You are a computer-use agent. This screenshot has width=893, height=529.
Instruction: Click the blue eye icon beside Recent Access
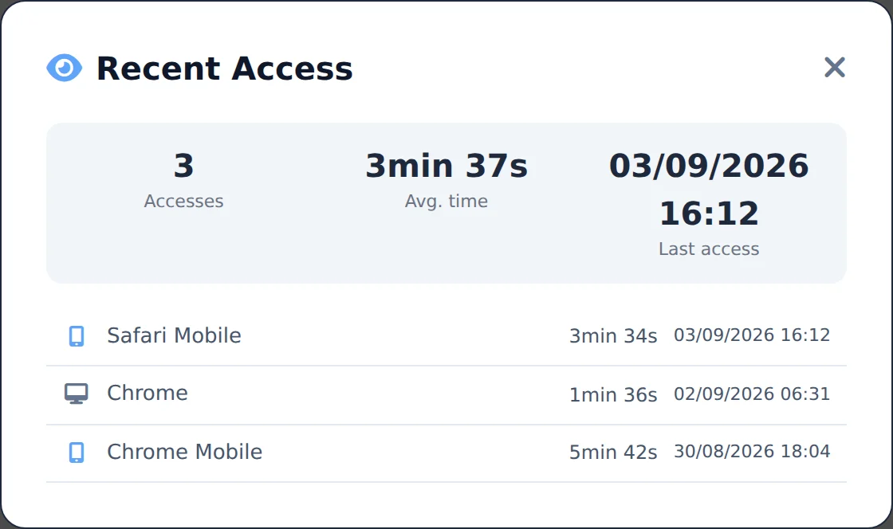[64, 69]
